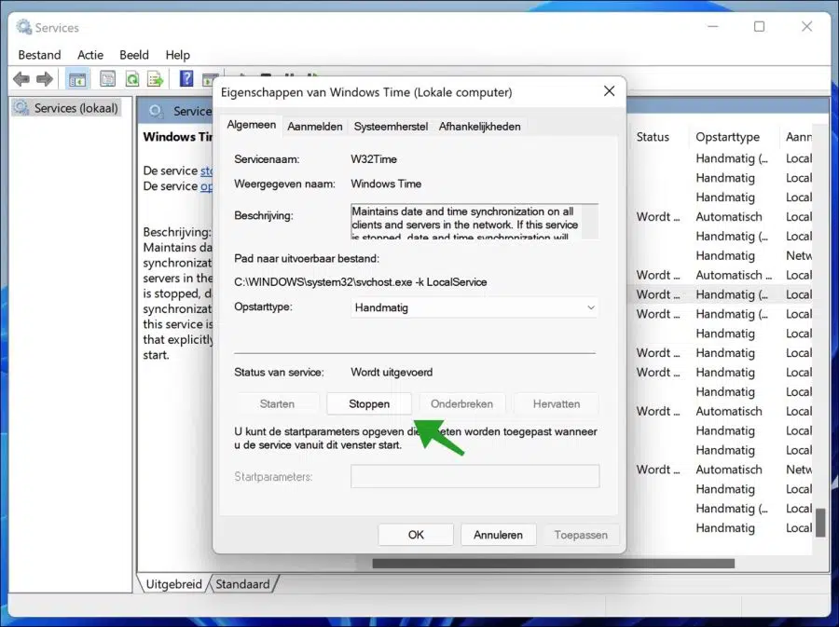Minimize the Services window

713,26
